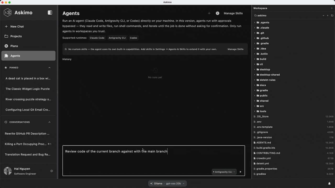
Task: Open 'River crossing puzzle strategy' chat
Action: coord(28,99)
